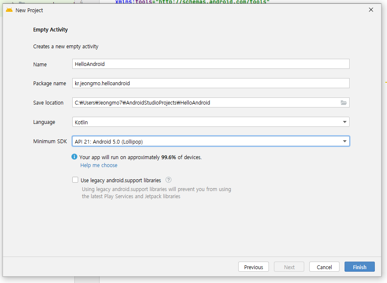
Task: Click the blue info icon beside device percentage
Action: (x=74, y=157)
